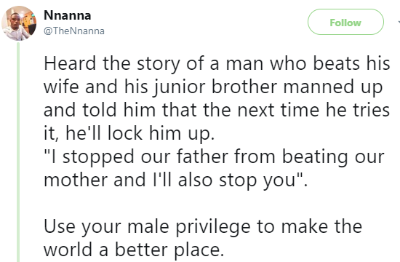Click the words "lock him up" in tweet

(159, 134)
